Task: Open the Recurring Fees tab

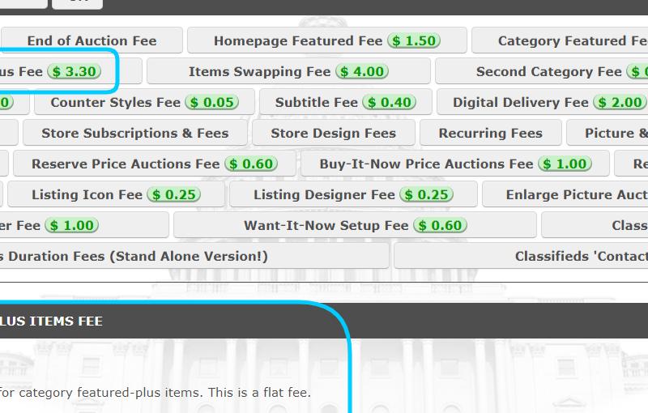Action: point(491,133)
